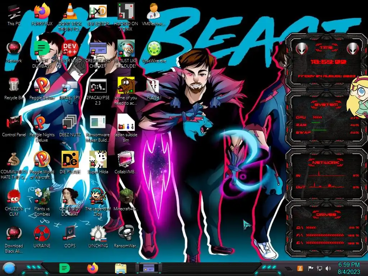The width and height of the screenshot is (368, 276).
Task: Open the Control Panel desktop icon
Action: coord(14,126)
